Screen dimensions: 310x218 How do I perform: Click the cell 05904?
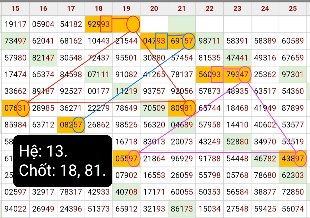point(43,24)
